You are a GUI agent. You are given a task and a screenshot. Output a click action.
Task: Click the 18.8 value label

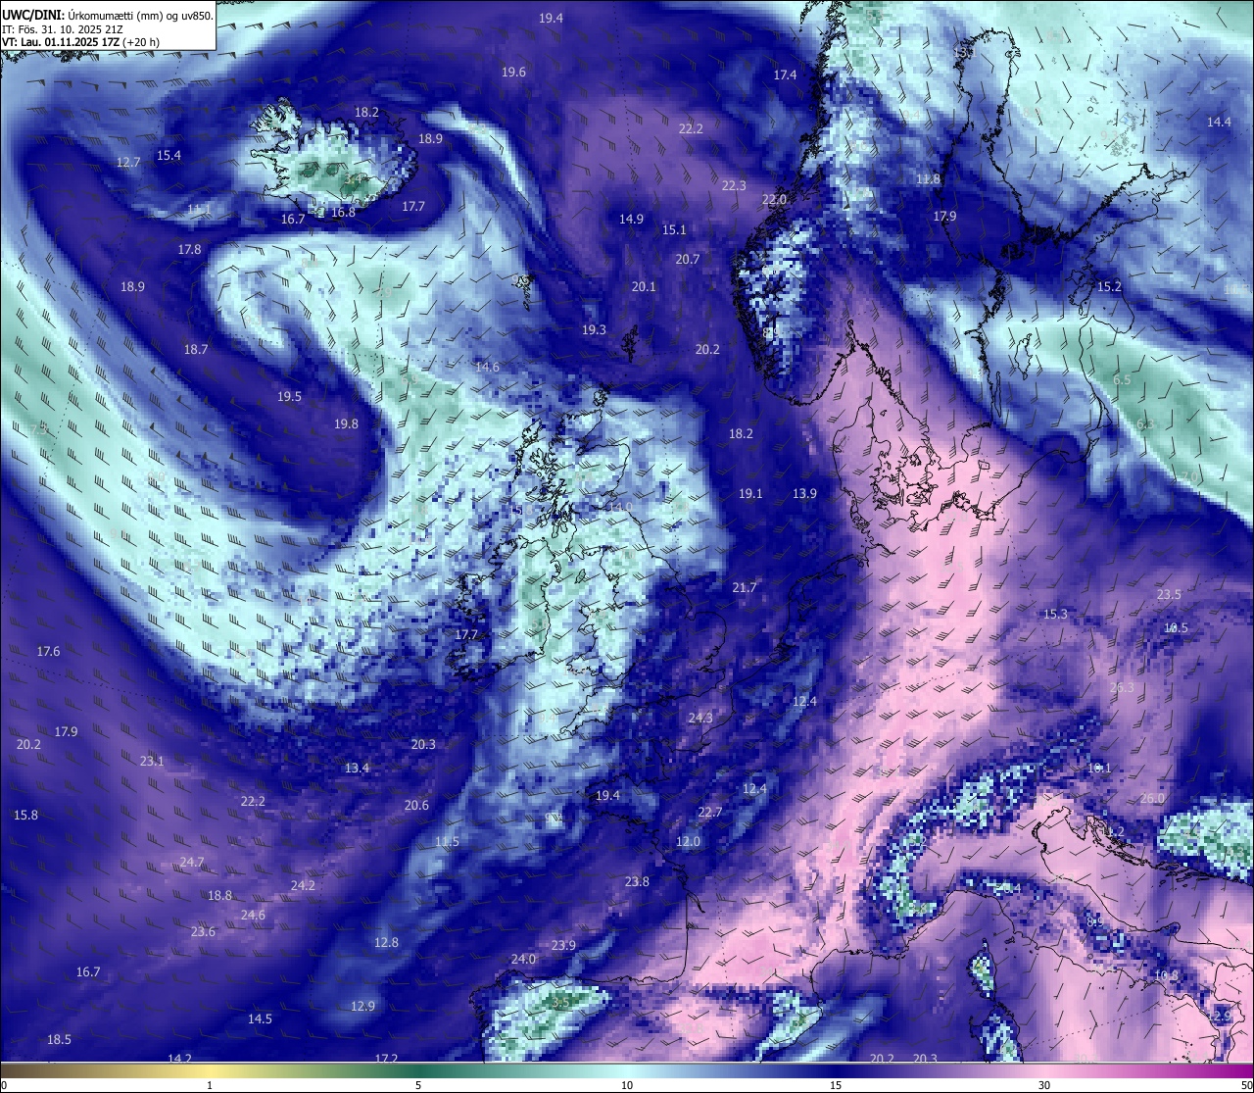tap(219, 895)
